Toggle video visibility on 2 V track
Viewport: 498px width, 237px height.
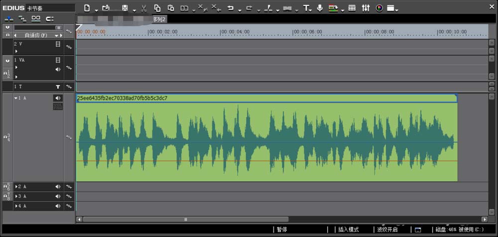[58, 44]
